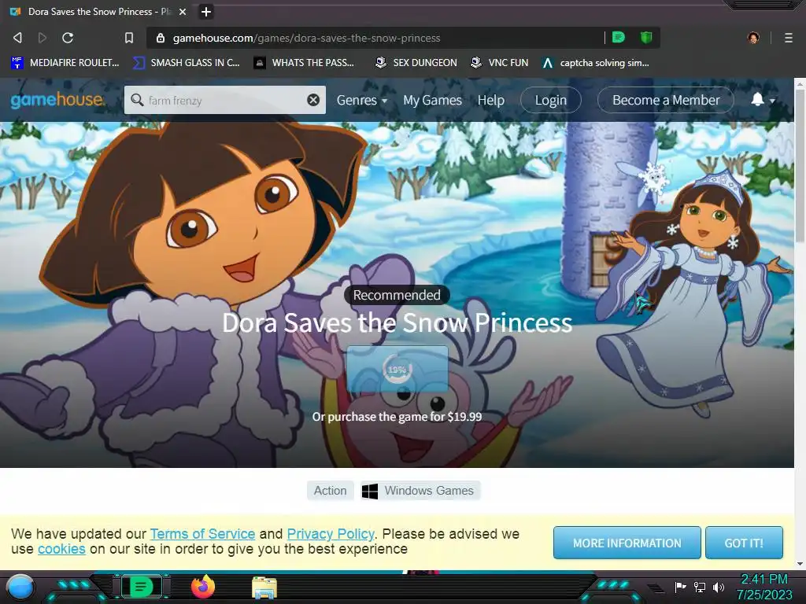Go forward with the browser forward arrow
This screenshot has height=604, width=806.
[43, 38]
